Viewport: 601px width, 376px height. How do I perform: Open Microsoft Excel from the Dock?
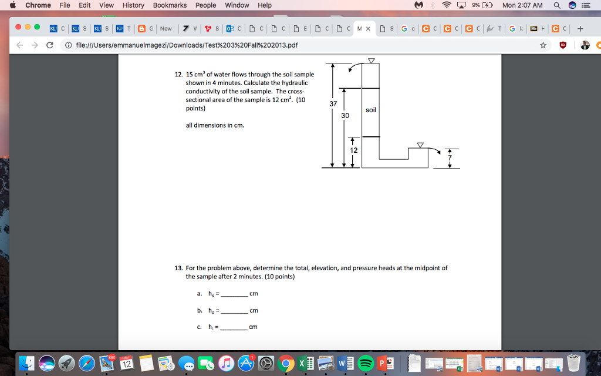(304, 364)
